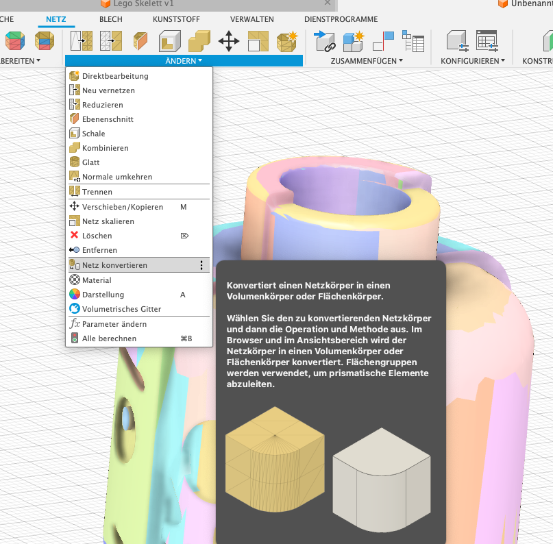Click the Move/Copy arrows icon in toolbar

228,41
